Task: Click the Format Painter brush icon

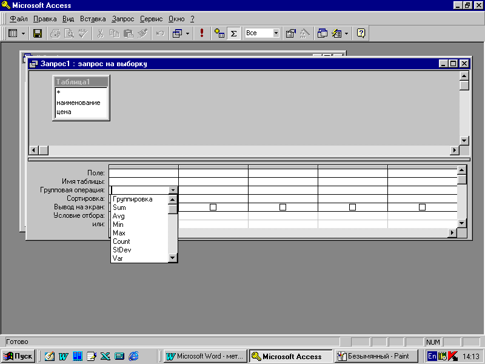Action: point(142,33)
